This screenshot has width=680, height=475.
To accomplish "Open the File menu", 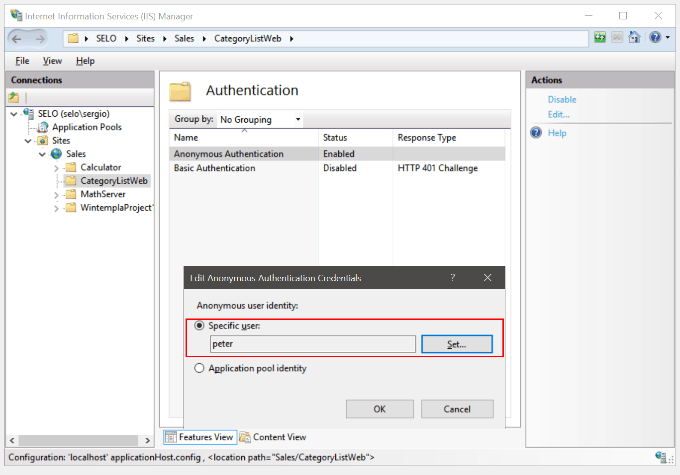I will coord(22,61).
